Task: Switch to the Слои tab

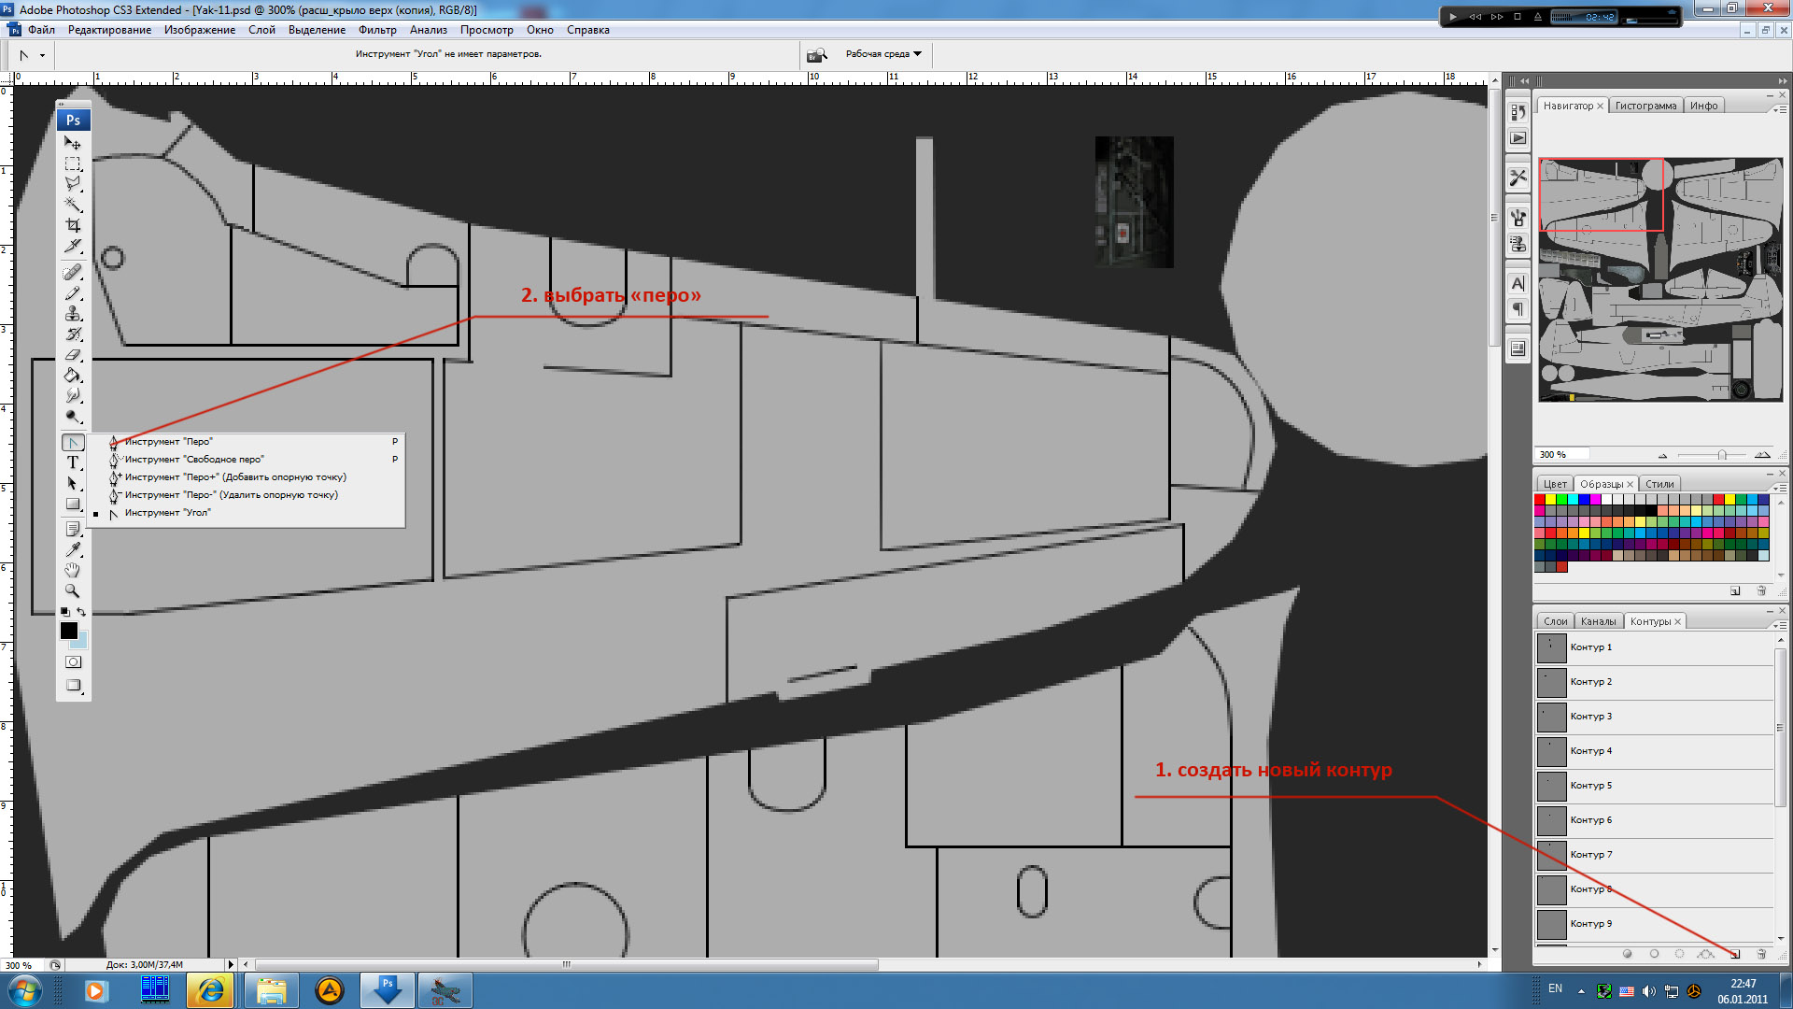Action: tap(1555, 621)
